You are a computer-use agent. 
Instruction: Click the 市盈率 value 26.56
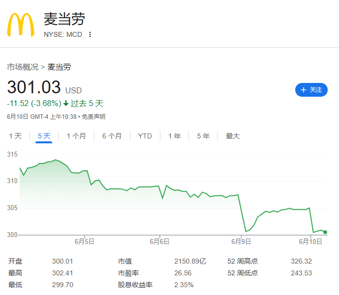[x=183, y=273]
